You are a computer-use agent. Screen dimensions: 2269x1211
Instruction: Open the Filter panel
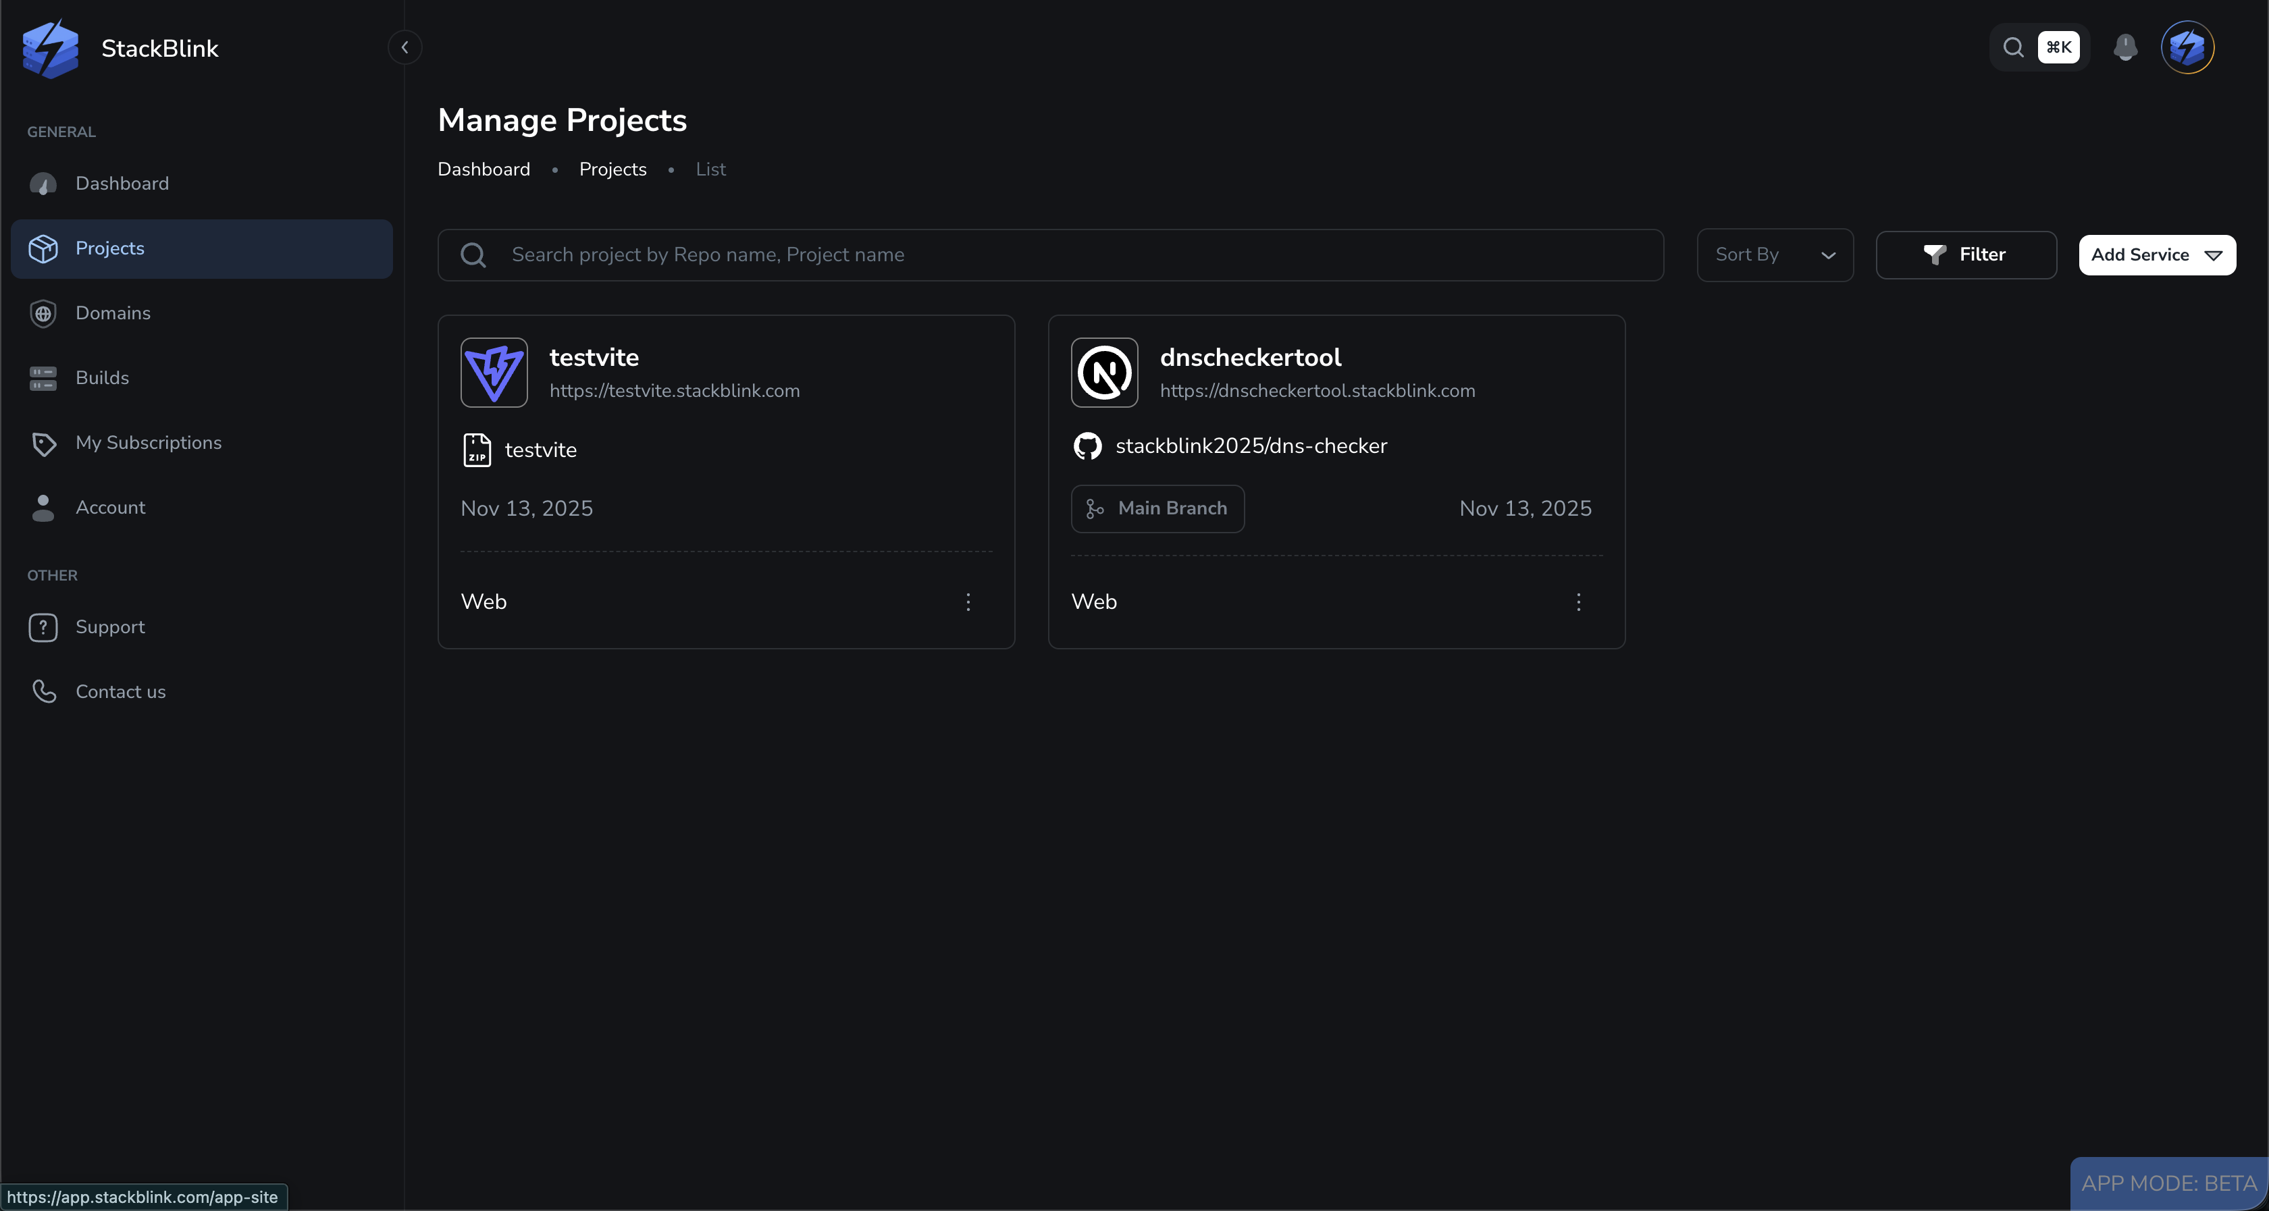pos(1966,254)
